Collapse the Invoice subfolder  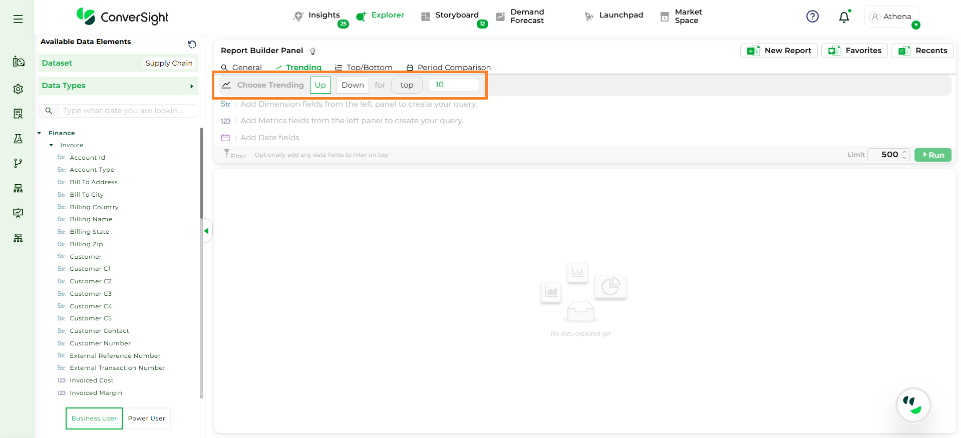coord(51,145)
